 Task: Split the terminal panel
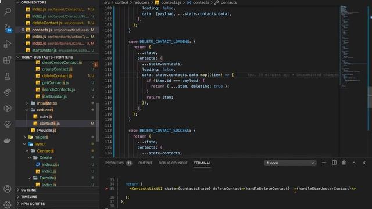pyautogui.click(x=334, y=163)
